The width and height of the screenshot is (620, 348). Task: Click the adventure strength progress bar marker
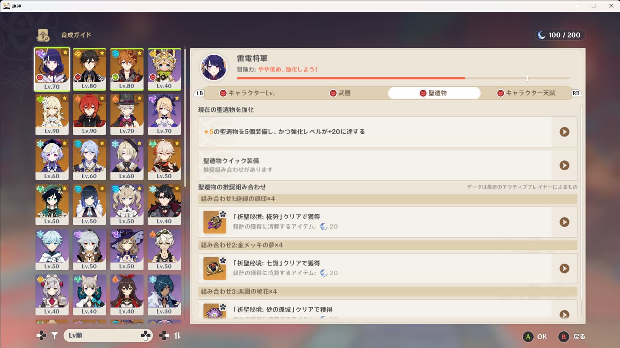527,78
